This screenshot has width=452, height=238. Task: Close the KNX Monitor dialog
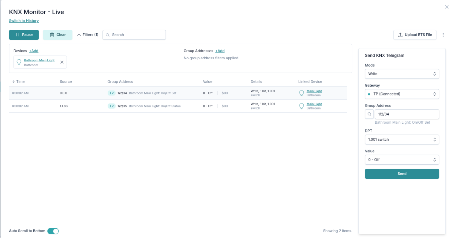(447, 7)
